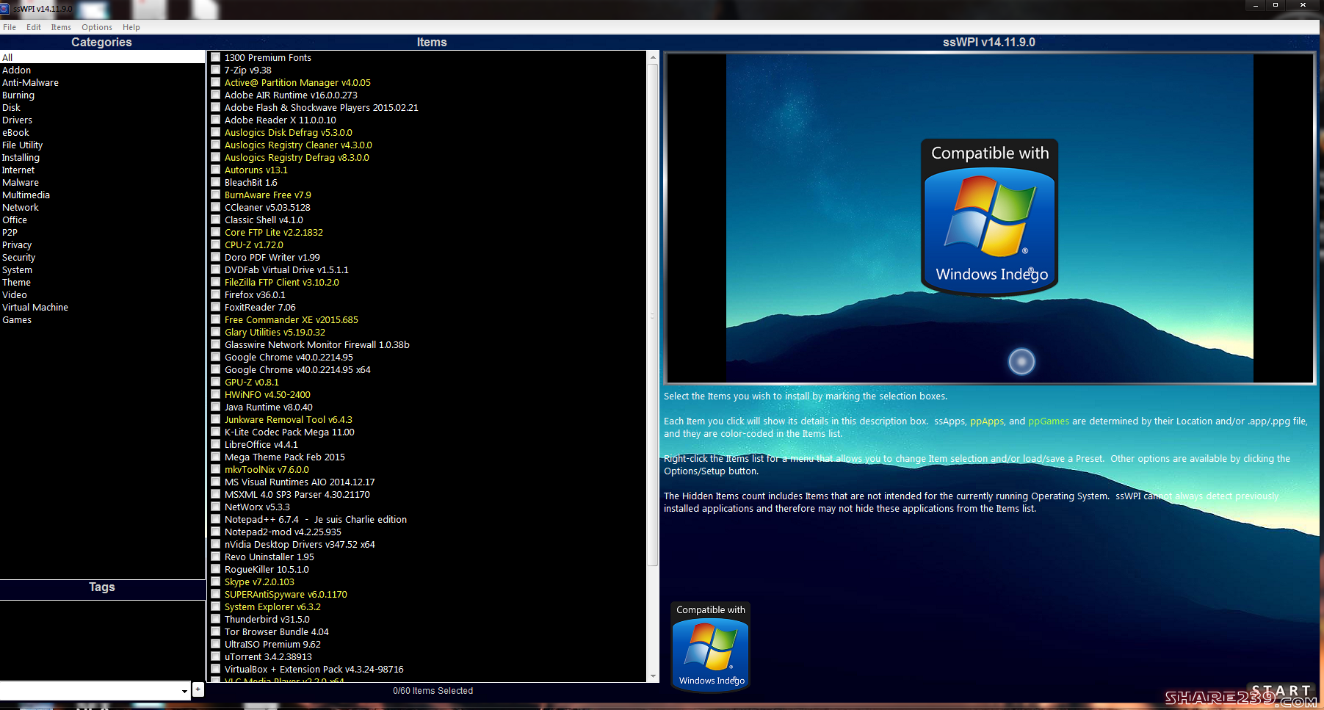Pick the Video category

coord(15,294)
